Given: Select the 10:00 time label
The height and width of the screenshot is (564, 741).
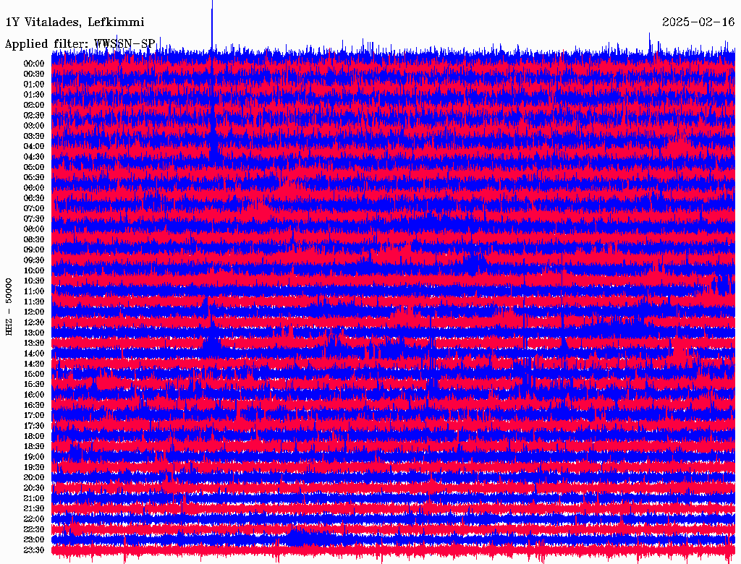Looking at the screenshot, I should [34, 270].
